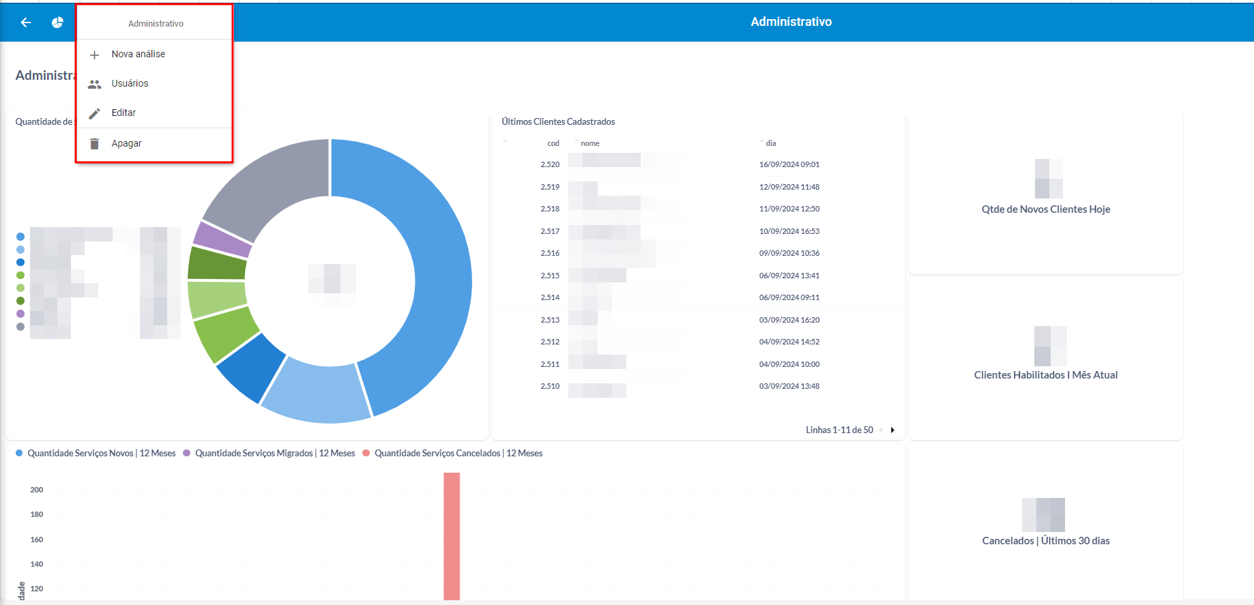Click the purple donut chart segment

click(x=222, y=240)
